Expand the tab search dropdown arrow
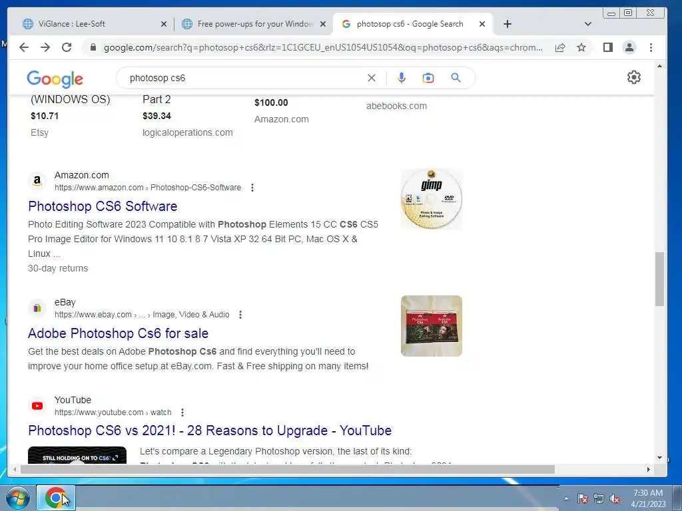This screenshot has height=511, width=682. 588,24
